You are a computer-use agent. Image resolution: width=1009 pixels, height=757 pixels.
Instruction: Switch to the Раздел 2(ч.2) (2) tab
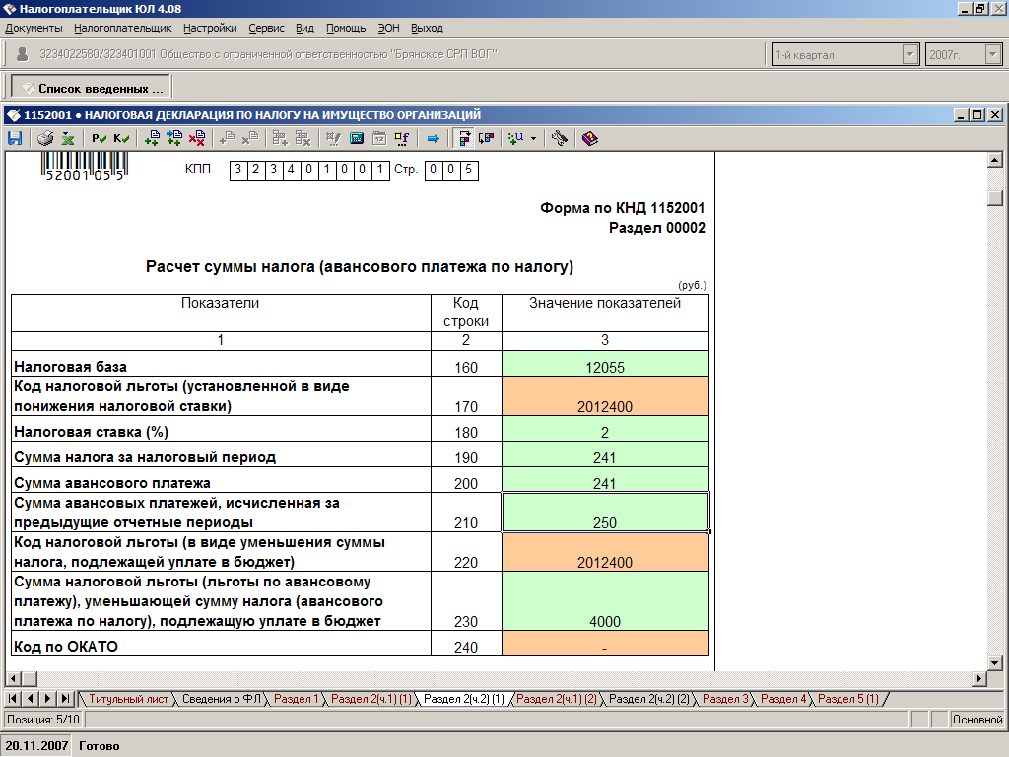pyautogui.click(x=649, y=699)
